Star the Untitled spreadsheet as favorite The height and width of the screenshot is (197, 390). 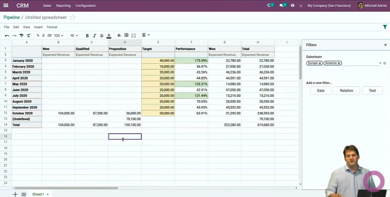[x=73, y=17]
